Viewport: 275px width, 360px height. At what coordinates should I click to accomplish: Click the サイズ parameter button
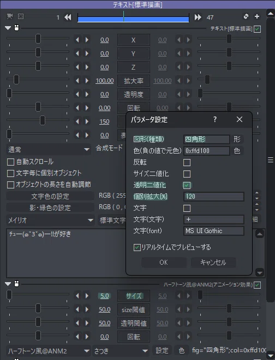pos(134,296)
